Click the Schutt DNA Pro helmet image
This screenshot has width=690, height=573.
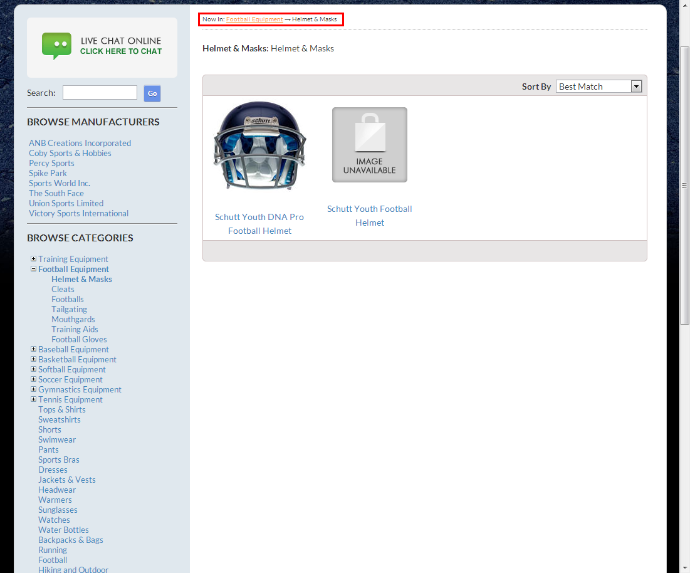pyautogui.click(x=259, y=146)
